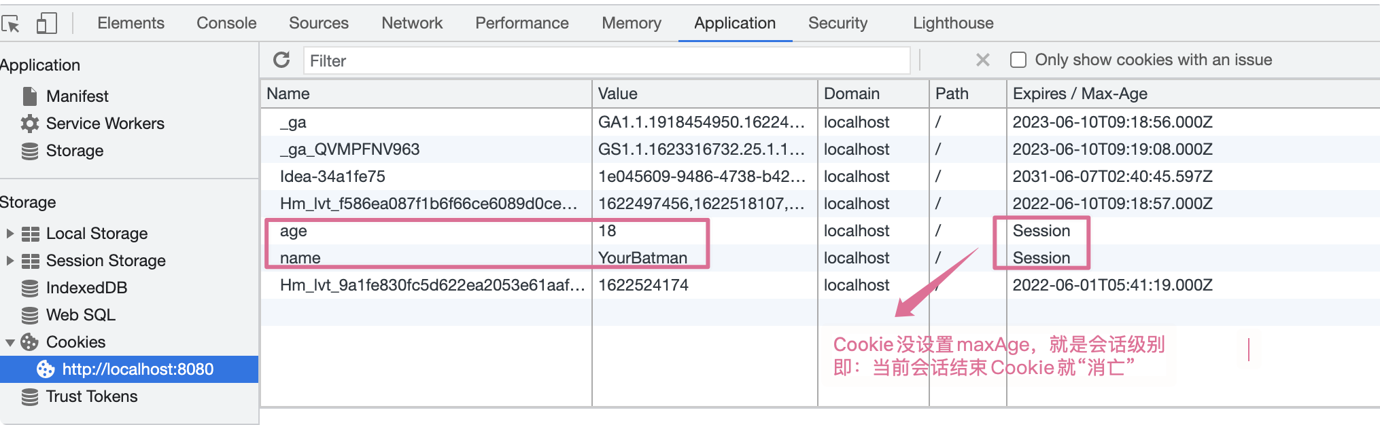Click the cookie Filter input field
This screenshot has width=1380, height=425.
pyautogui.click(x=605, y=60)
